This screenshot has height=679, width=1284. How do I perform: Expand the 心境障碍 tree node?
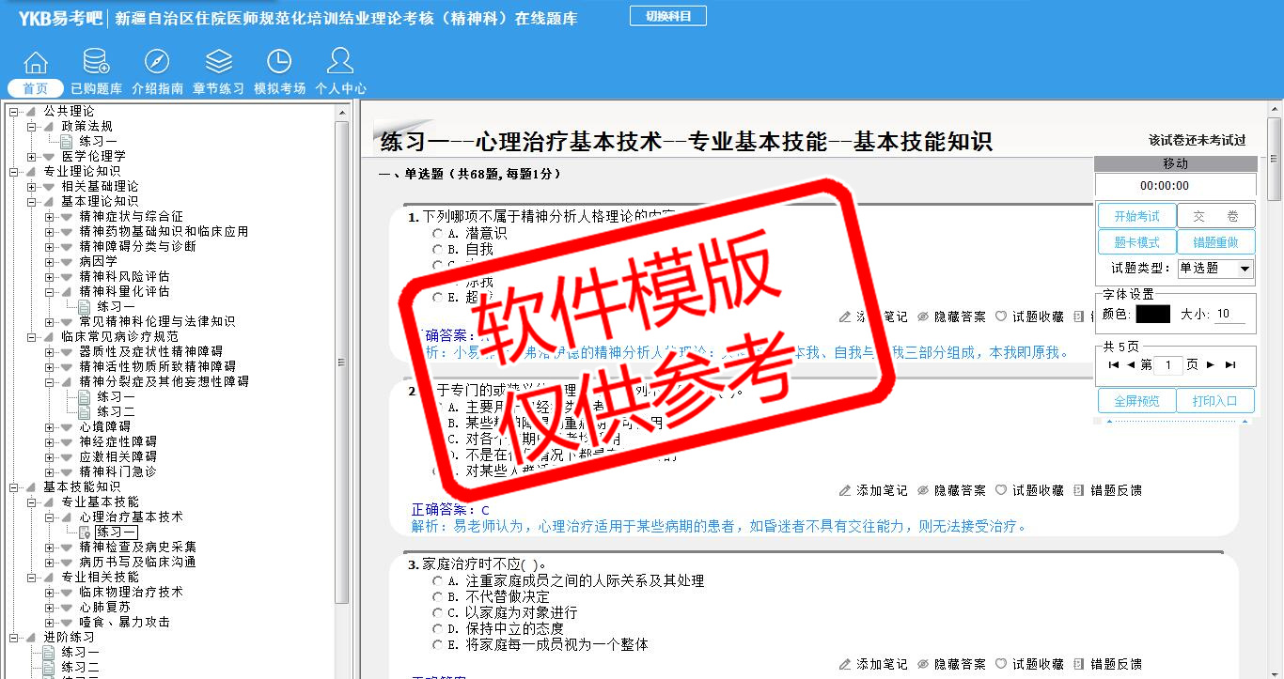[x=50, y=426]
